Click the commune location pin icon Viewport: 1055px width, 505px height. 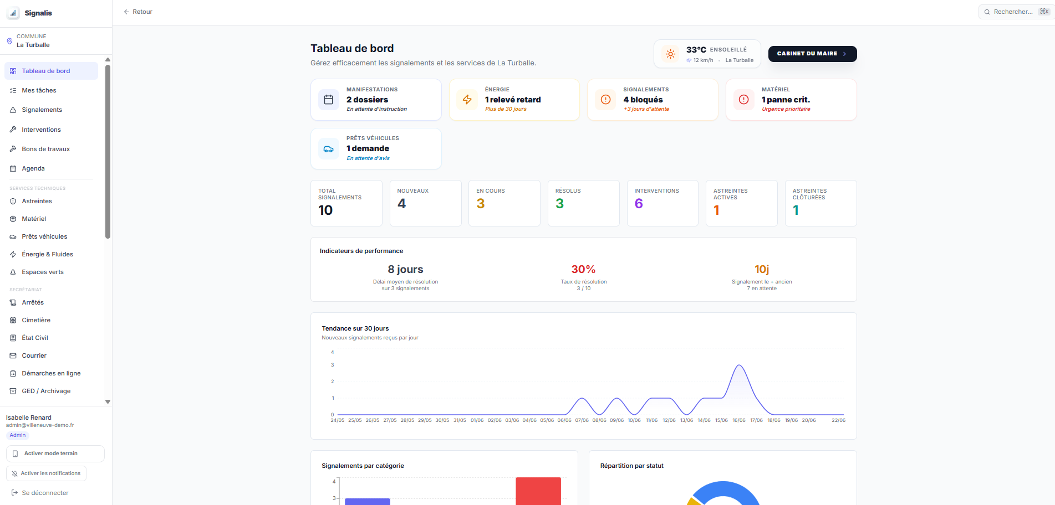(9, 41)
